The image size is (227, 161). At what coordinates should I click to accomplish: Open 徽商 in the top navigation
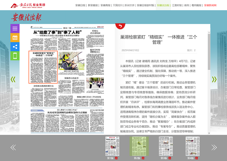click(x=187, y=5)
